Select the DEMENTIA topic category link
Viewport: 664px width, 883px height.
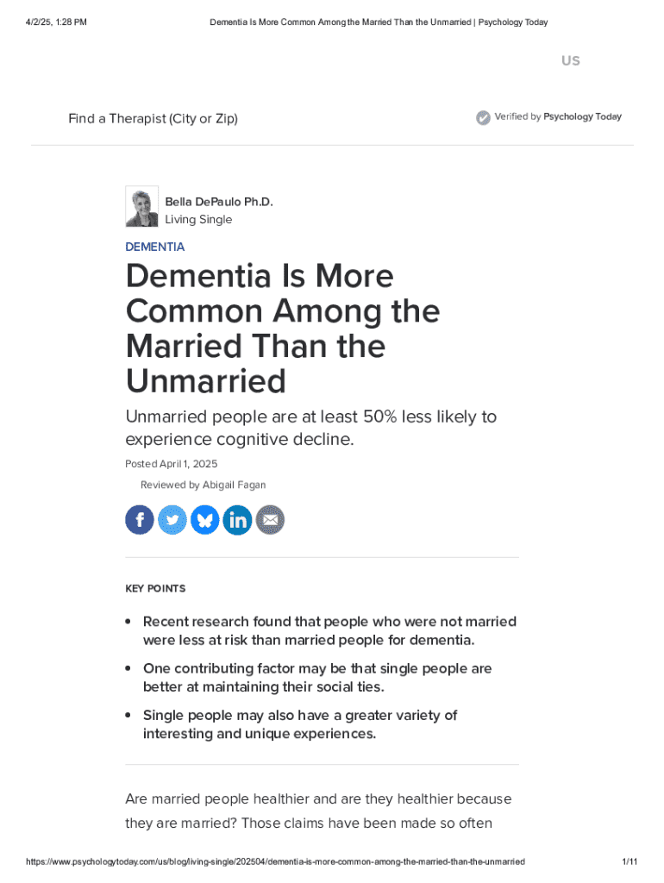(x=154, y=247)
